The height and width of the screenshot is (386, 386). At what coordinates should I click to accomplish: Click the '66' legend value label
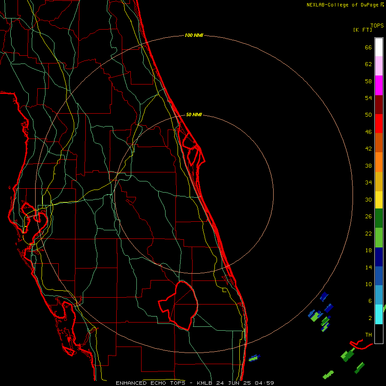pyautogui.click(x=368, y=48)
